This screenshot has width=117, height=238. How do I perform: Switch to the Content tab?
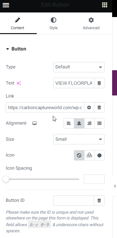pyautogui.click(x=17, y=23)
